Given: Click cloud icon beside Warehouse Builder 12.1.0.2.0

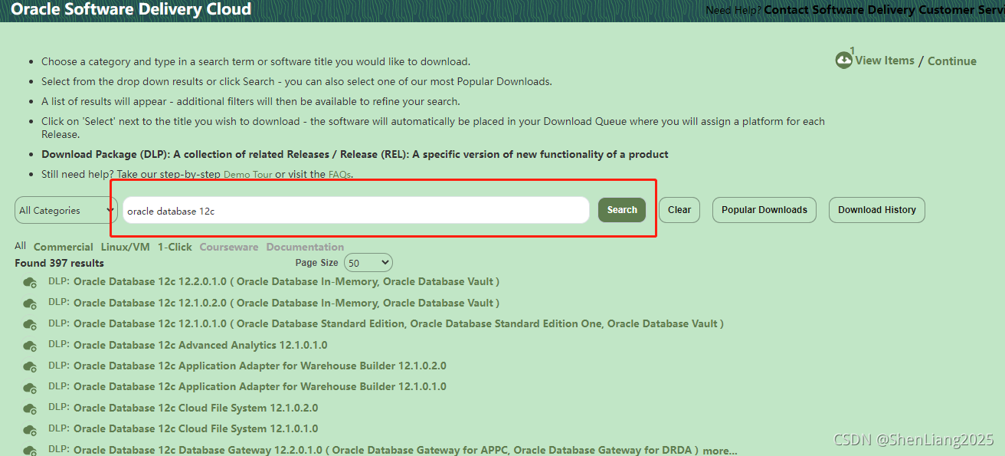Looking at the screenshot, I should 31,367.
